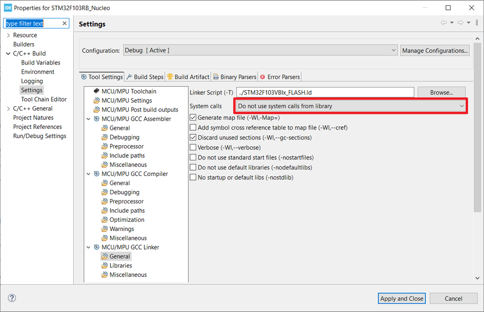Open the System calls dropdown

click(351, 106)
